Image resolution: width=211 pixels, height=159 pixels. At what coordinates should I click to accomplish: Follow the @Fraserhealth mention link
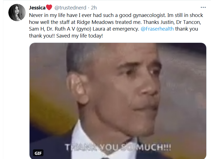coord(157,29)
